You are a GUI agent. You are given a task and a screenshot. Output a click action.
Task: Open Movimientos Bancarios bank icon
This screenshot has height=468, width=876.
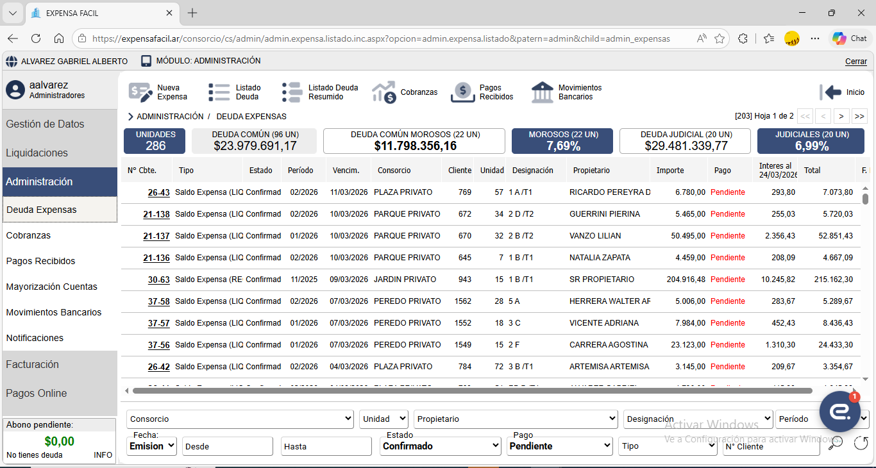click(x=543, y=92)
